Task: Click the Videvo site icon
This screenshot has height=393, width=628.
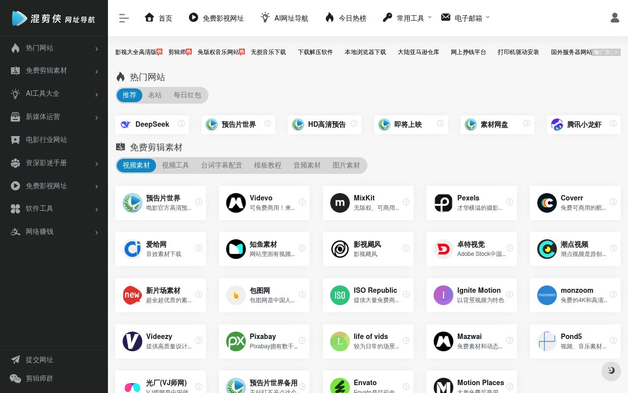Action: [x=236, y=203]
